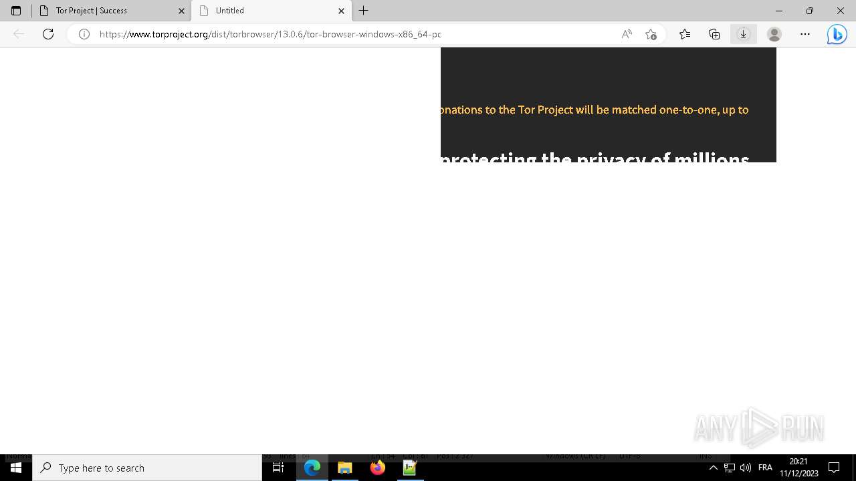856x481 pixels.
Task: Reload the page with refresh icon
Action: click(x=48, y=34)
